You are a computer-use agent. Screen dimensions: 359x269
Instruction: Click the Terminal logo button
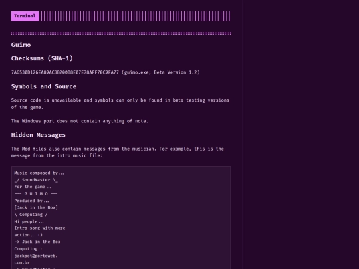tap(25, 16)
